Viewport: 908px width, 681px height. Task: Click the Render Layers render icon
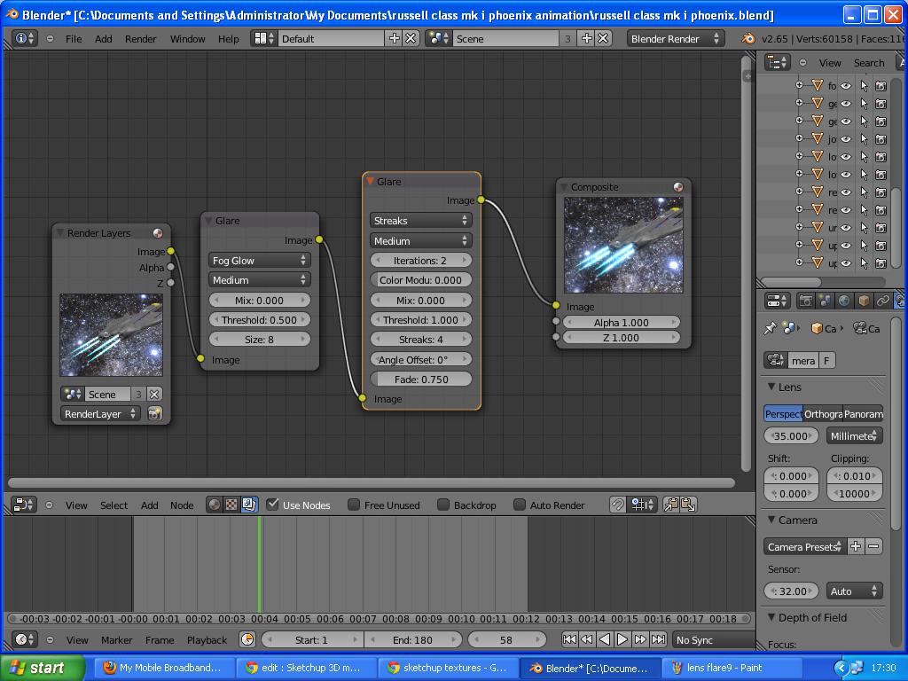[x=154, y=413]
